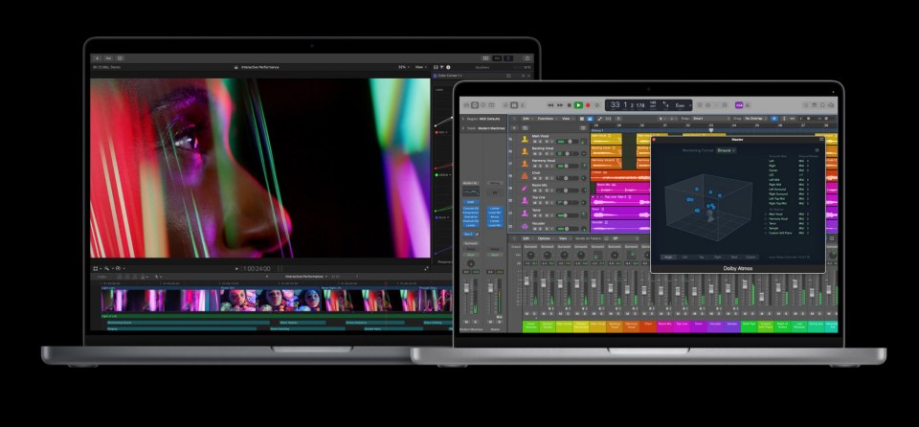
Task: Close the Dolby Atmos Master plugin window
Action: click(x=654, y=140)
